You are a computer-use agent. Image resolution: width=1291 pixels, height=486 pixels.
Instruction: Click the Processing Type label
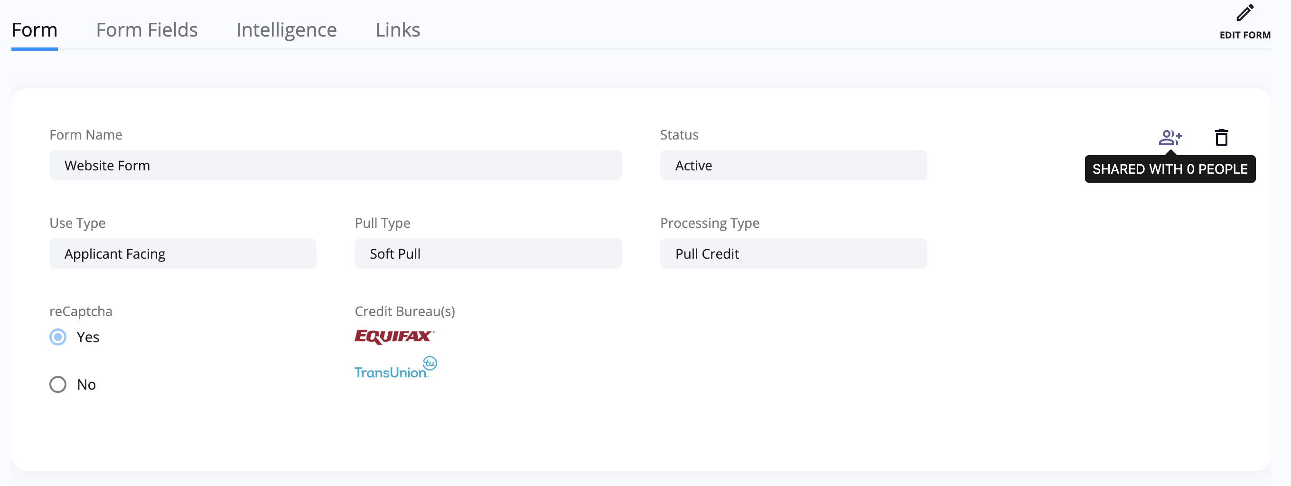click(x=710, y=223)
